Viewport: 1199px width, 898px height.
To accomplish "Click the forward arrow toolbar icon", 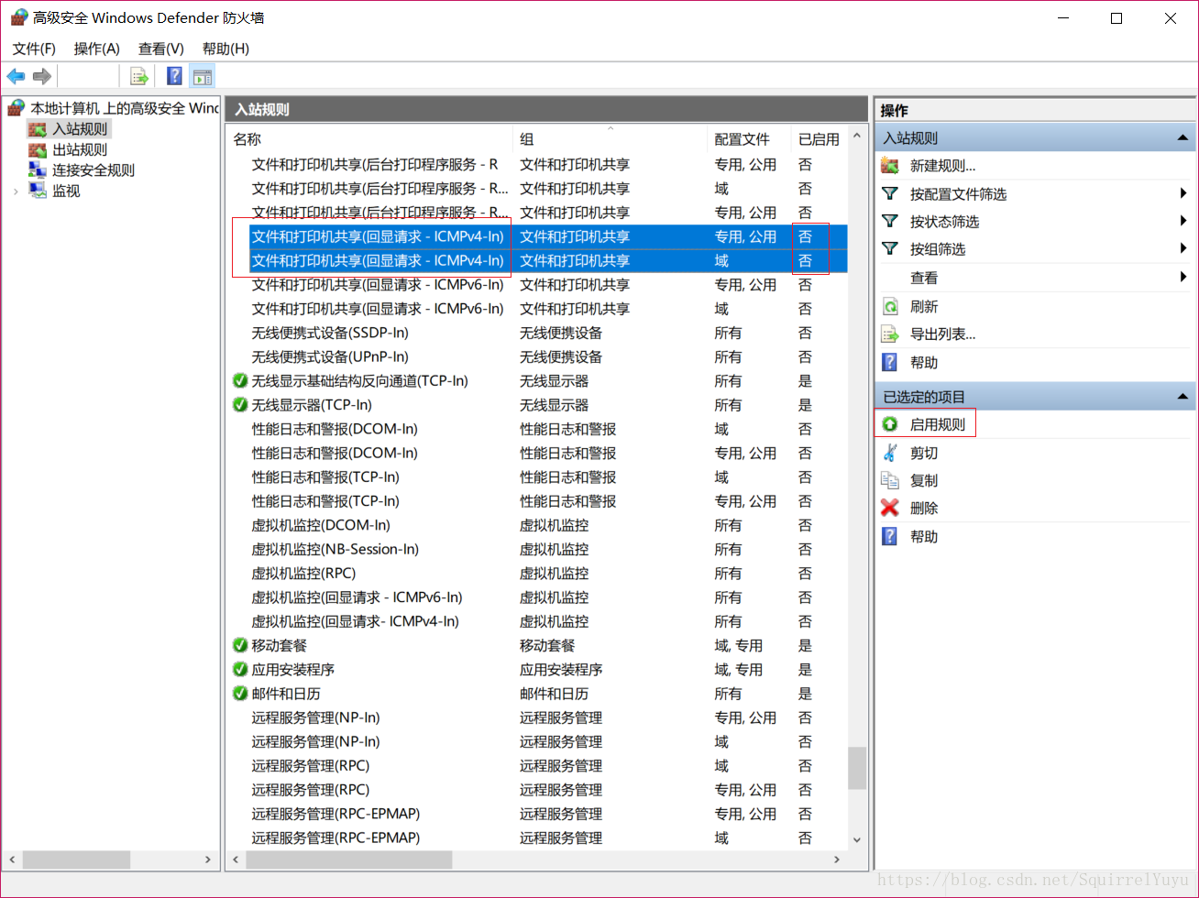I will pos(41,76).
